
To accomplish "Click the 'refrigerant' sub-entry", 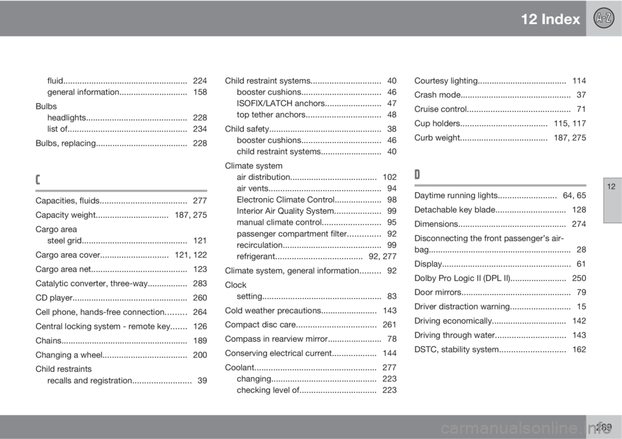I will [x=317, y=256].
